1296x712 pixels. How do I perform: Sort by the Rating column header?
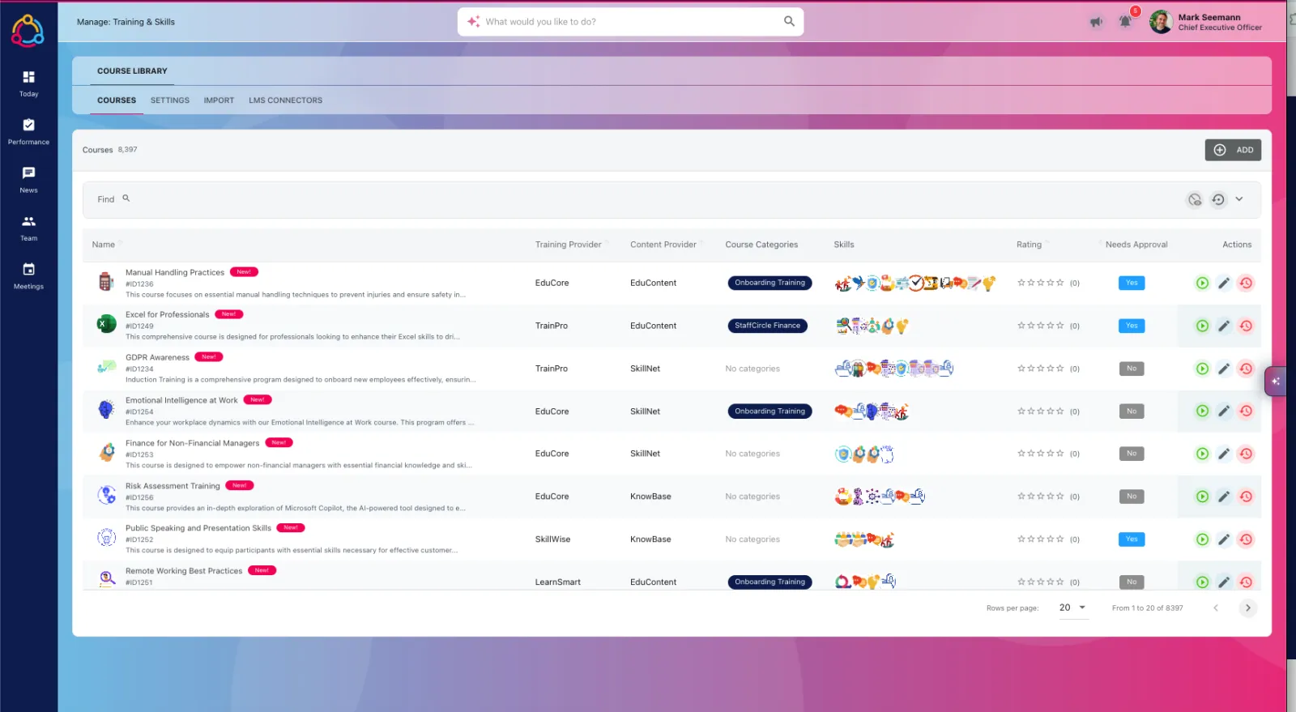pos(1029,245)
